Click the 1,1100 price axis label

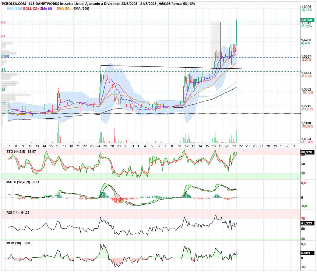point(306,123)
